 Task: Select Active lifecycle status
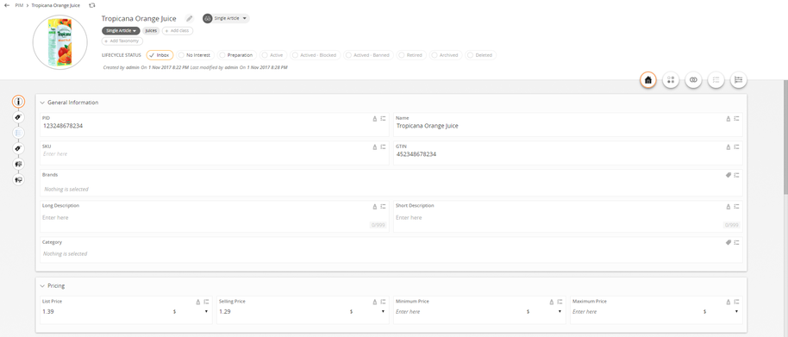[x=273, y=55]
